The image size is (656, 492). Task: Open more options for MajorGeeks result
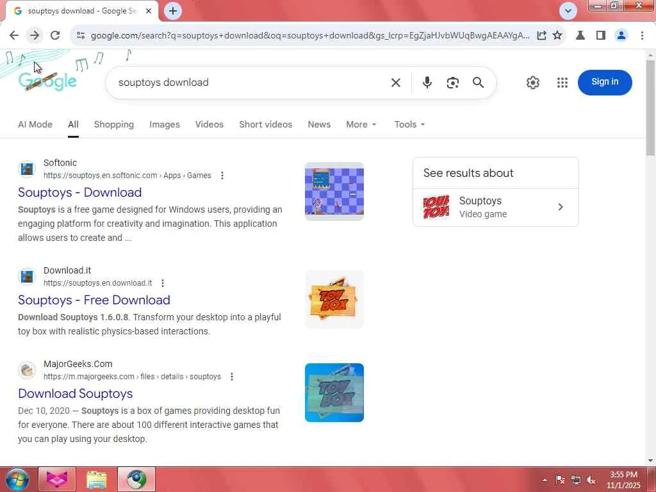point(232,377)
